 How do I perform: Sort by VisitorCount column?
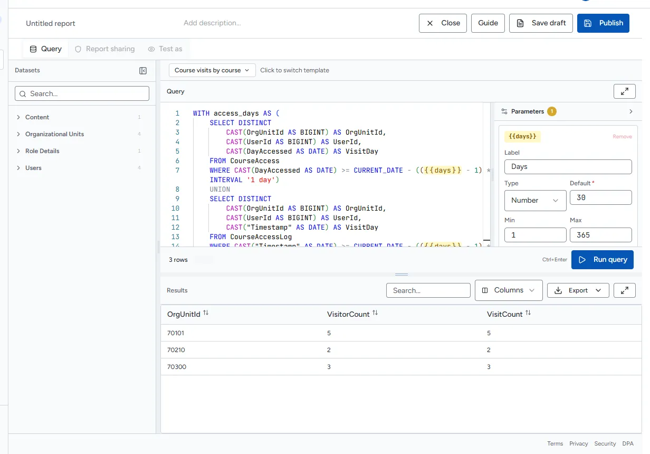(375, 313)
